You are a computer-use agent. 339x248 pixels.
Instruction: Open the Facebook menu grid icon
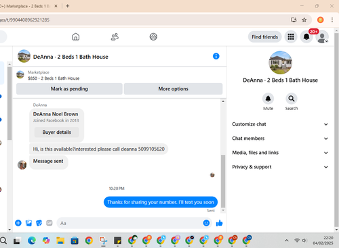291,36
